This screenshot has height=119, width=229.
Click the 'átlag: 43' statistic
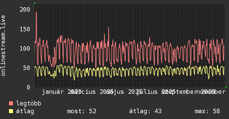pyautogui.click(x=145, y=111)
